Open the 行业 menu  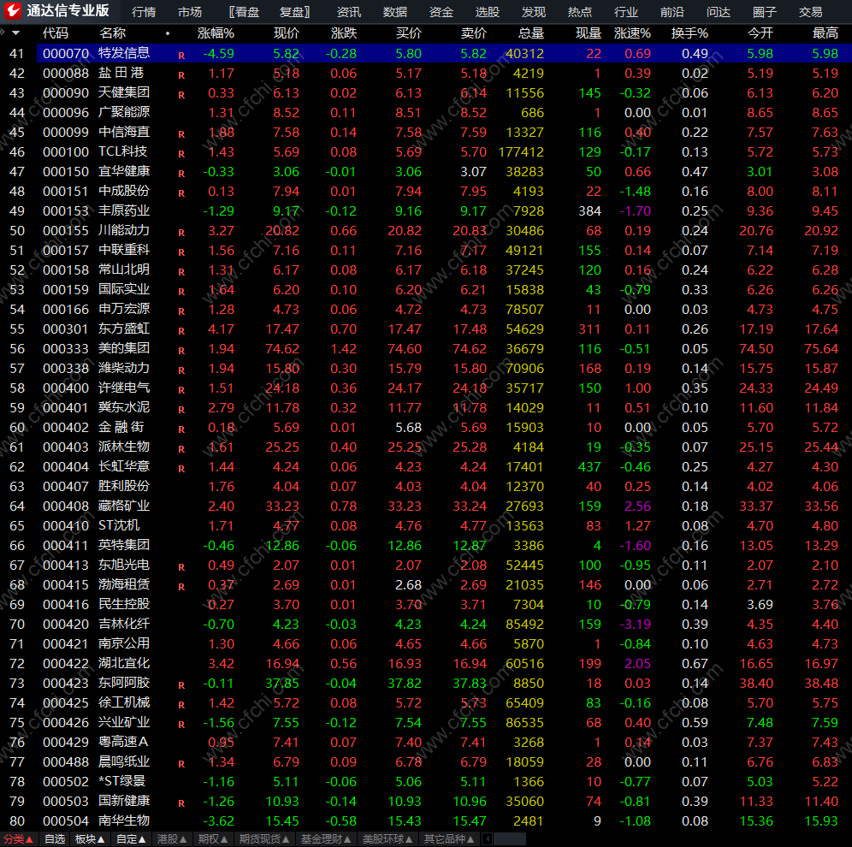(625, 12)
